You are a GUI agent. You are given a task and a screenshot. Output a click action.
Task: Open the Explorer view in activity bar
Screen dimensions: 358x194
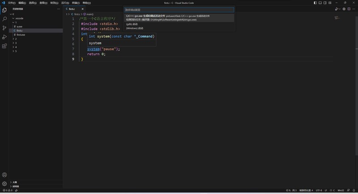point(4,10)
